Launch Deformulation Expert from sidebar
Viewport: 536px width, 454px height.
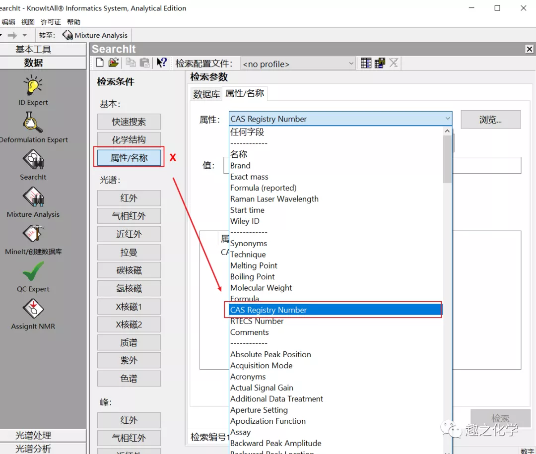pyautogui.click(x=33, y=128)
